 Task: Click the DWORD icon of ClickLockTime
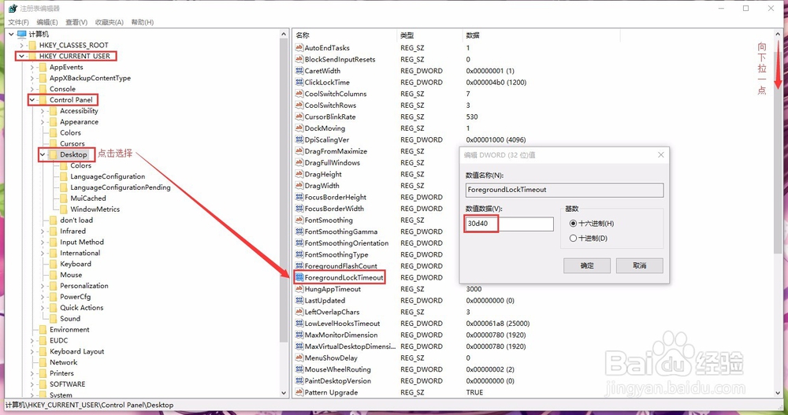point(299,83)
